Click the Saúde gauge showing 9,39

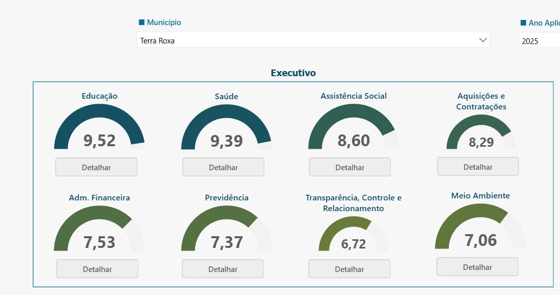tap(226, 127)
